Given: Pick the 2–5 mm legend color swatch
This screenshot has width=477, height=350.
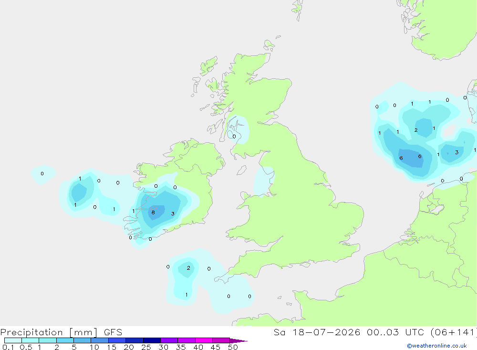Looking at the screenshot, I should [x=65, y=340].
